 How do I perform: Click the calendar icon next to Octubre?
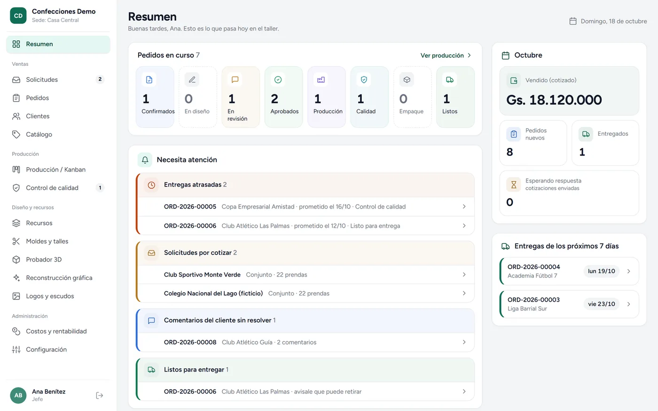pyautogui.click(x=506, y=55)
